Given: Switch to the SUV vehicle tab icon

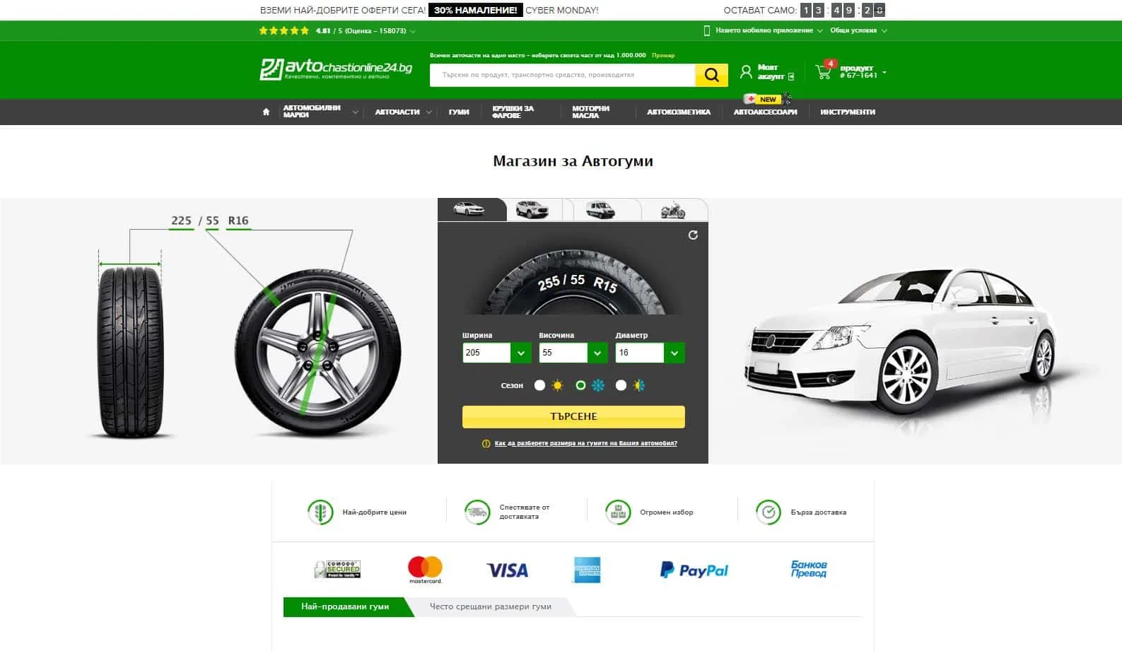Looking at the screenshot, I should point(532,210).
